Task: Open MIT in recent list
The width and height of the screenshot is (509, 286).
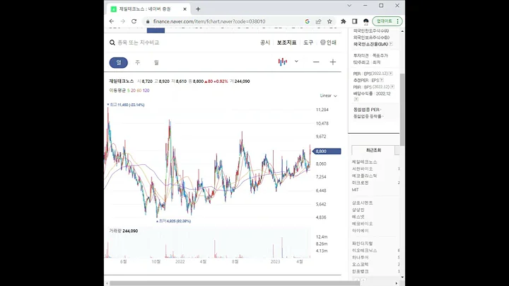Action: coord(356,190)
